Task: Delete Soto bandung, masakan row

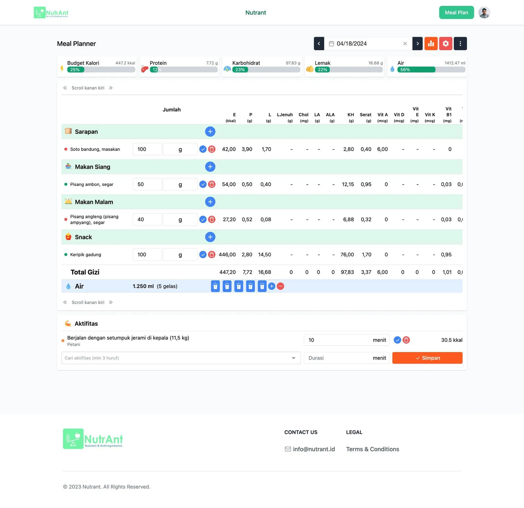Action: pos(212,149)
